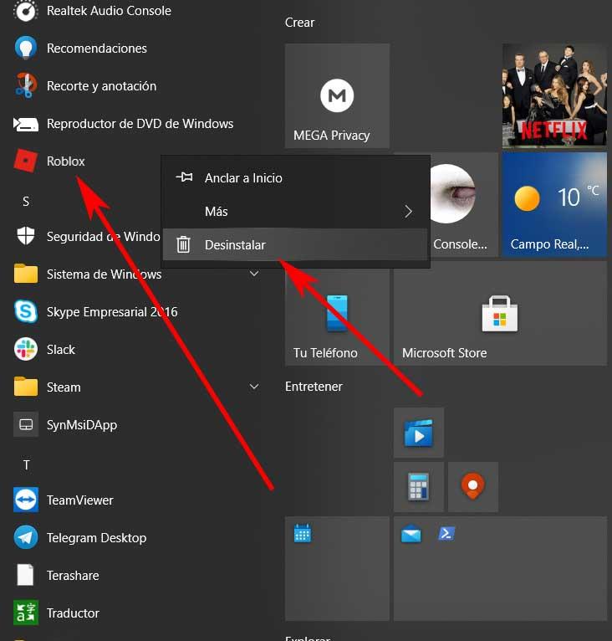Open the Maps location pin tile
Image resolution: width=612 pixels, height=641 pixels.
[472, 486]
